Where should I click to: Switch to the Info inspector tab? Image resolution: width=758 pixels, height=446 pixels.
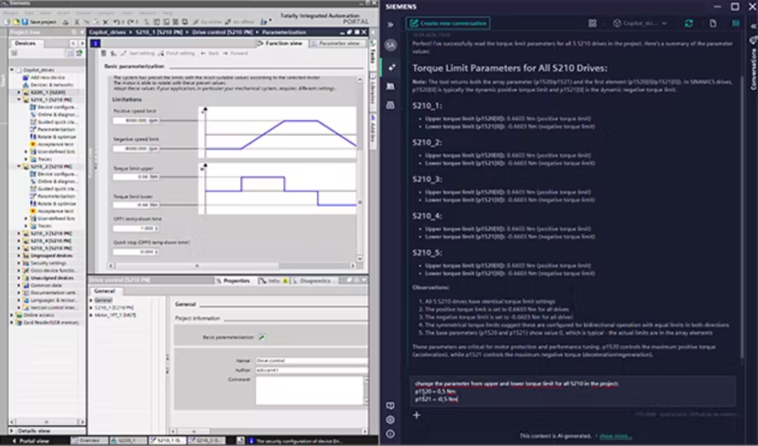[x=274, y=281]
